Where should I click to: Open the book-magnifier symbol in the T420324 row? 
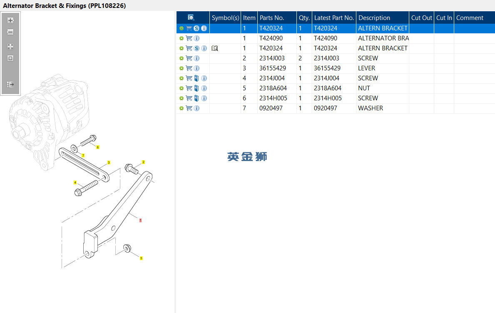(x=215, y=48)
